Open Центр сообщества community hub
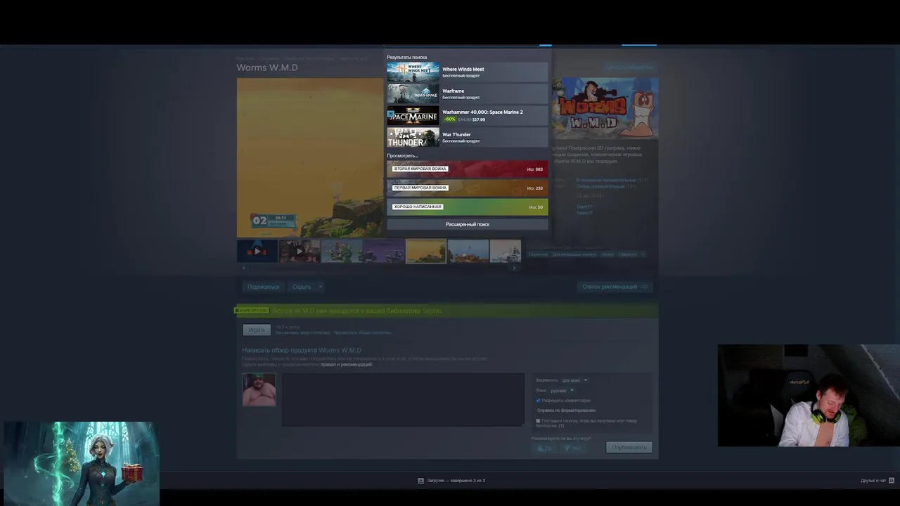The image size is (900, 506). point(629,67)
